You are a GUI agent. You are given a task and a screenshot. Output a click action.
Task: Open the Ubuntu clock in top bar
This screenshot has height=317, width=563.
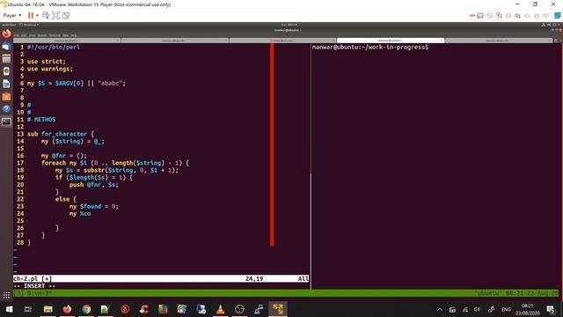click(x=289, y=25)
